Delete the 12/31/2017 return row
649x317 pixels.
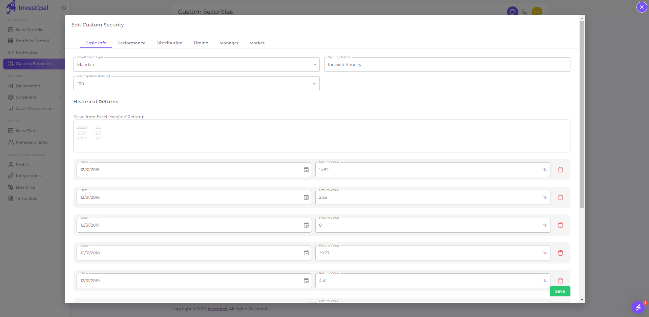point(561,225)
